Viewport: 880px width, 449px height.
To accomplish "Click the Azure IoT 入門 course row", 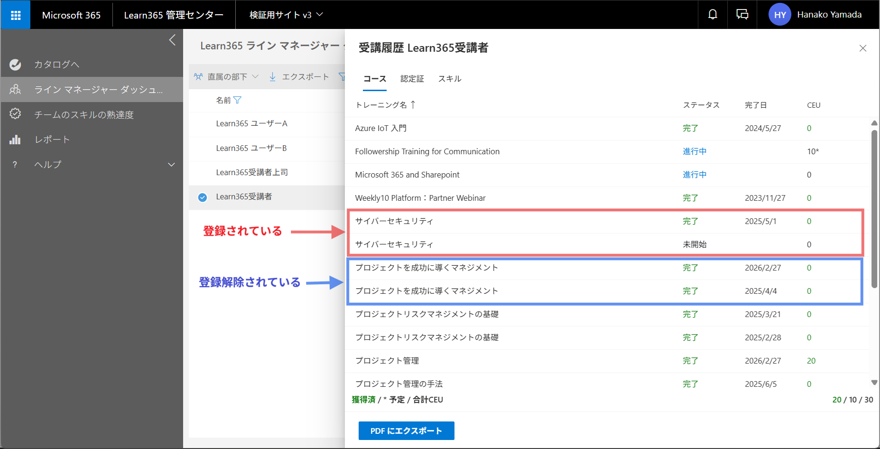I will tap(607, 129).
